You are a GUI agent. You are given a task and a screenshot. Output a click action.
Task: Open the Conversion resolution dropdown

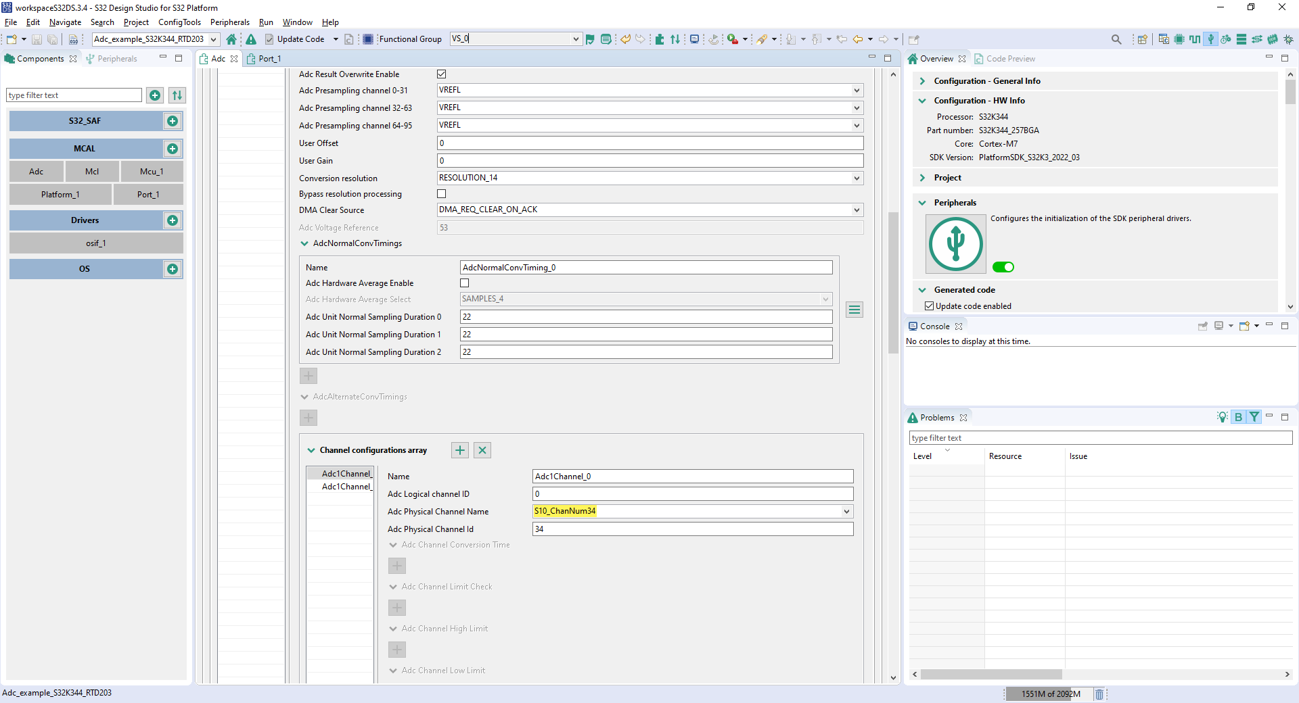coord(857,178)
